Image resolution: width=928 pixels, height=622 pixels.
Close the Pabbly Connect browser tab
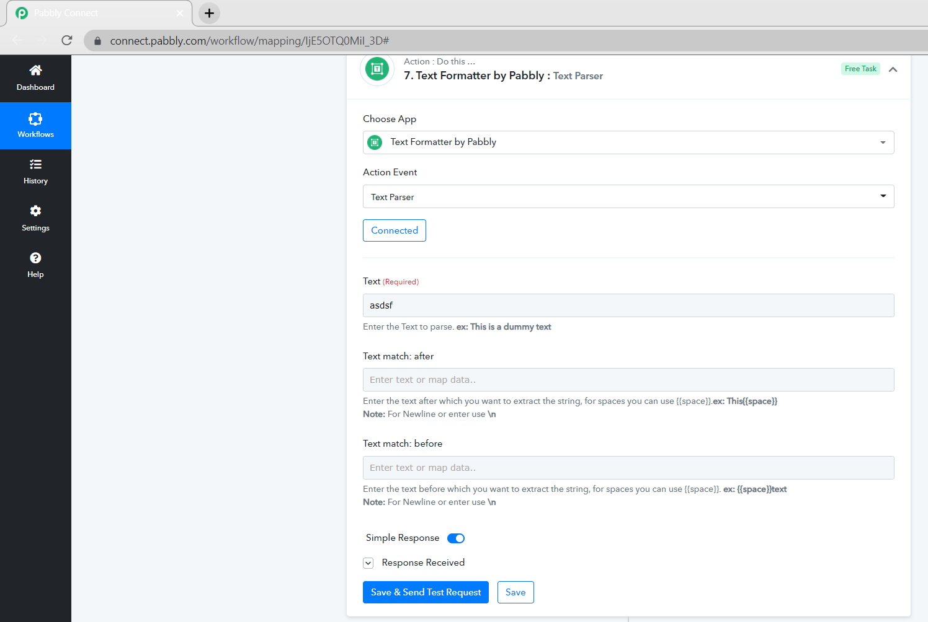click(x=180, y=13)
